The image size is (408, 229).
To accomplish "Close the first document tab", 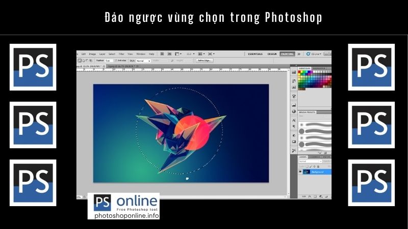I will point(104,67).
